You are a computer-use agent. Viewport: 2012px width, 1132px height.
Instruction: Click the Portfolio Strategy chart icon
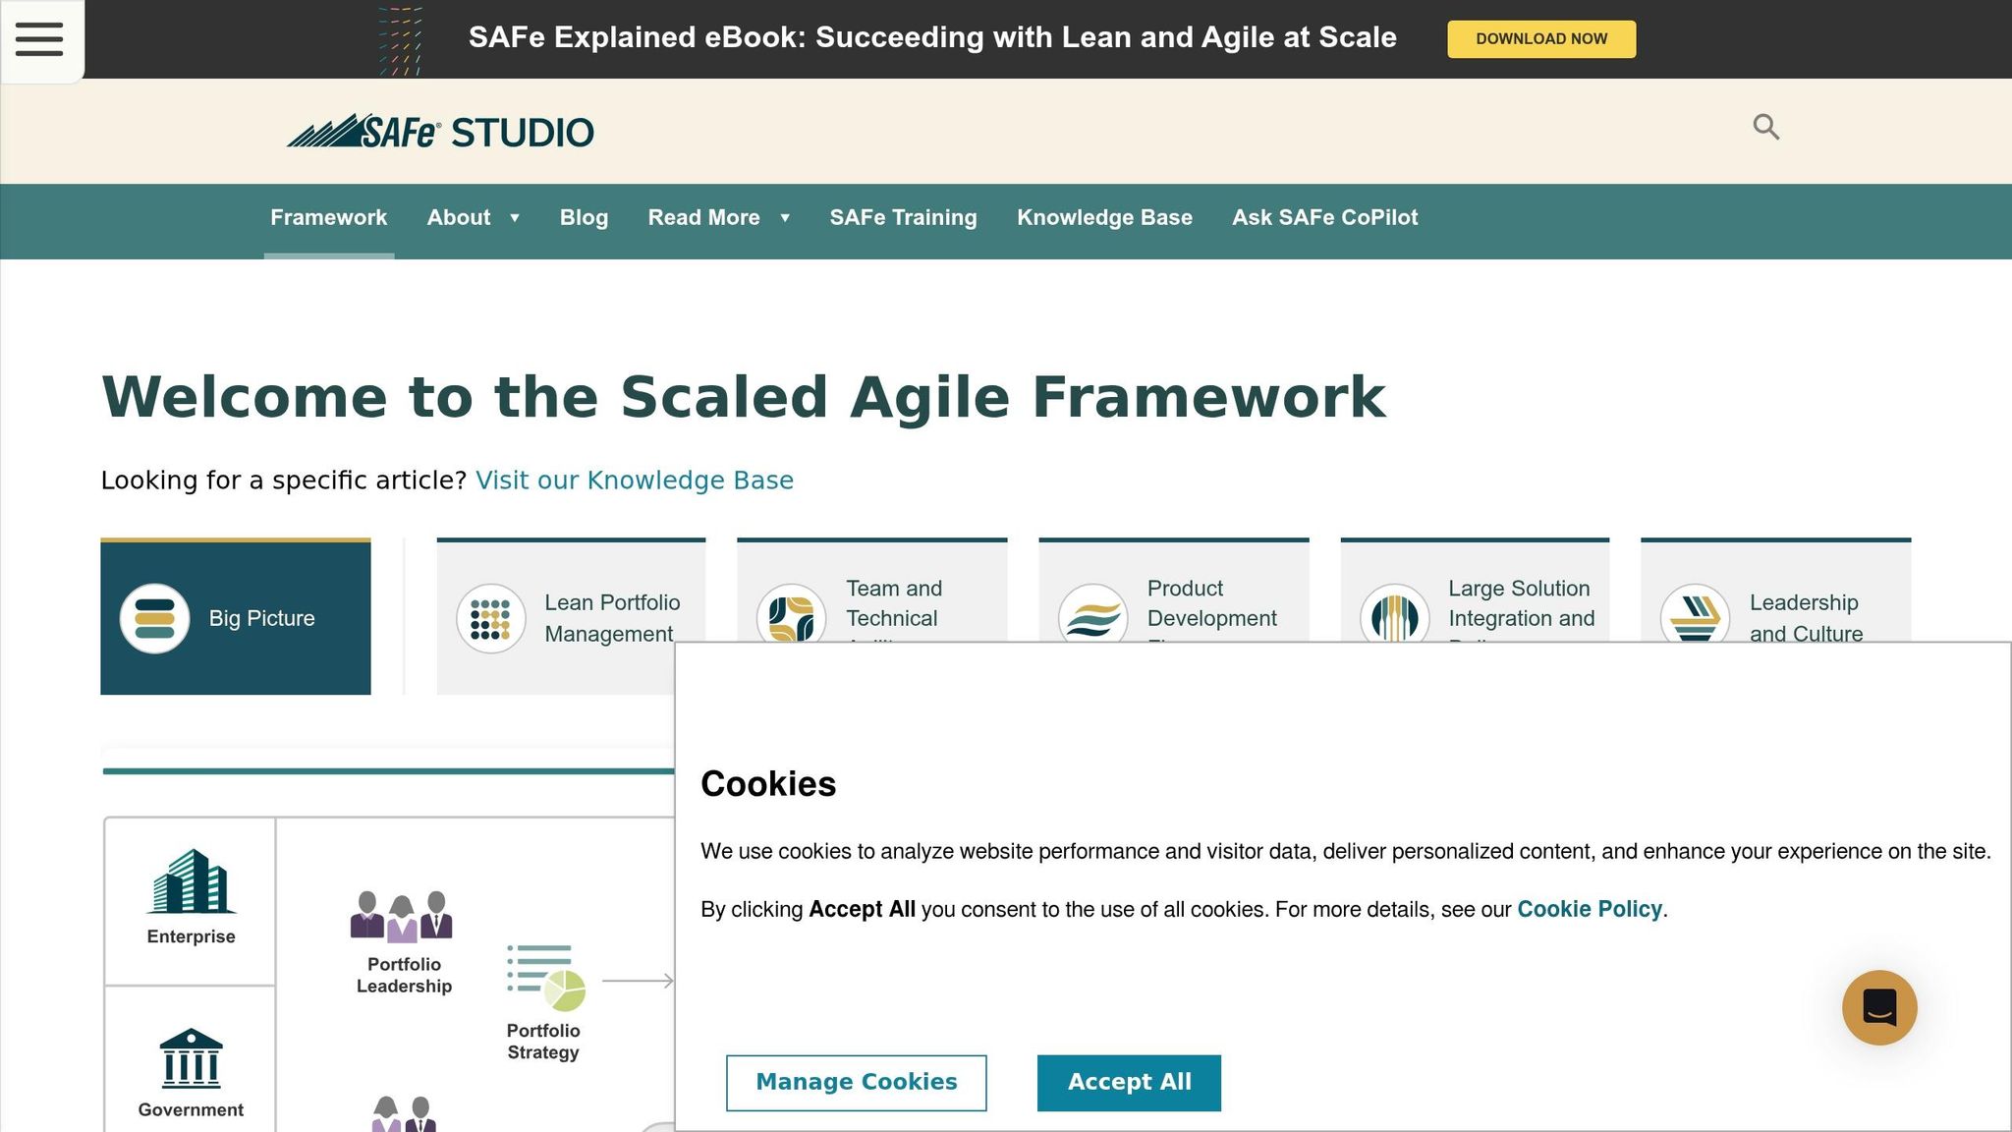point(546,978)
